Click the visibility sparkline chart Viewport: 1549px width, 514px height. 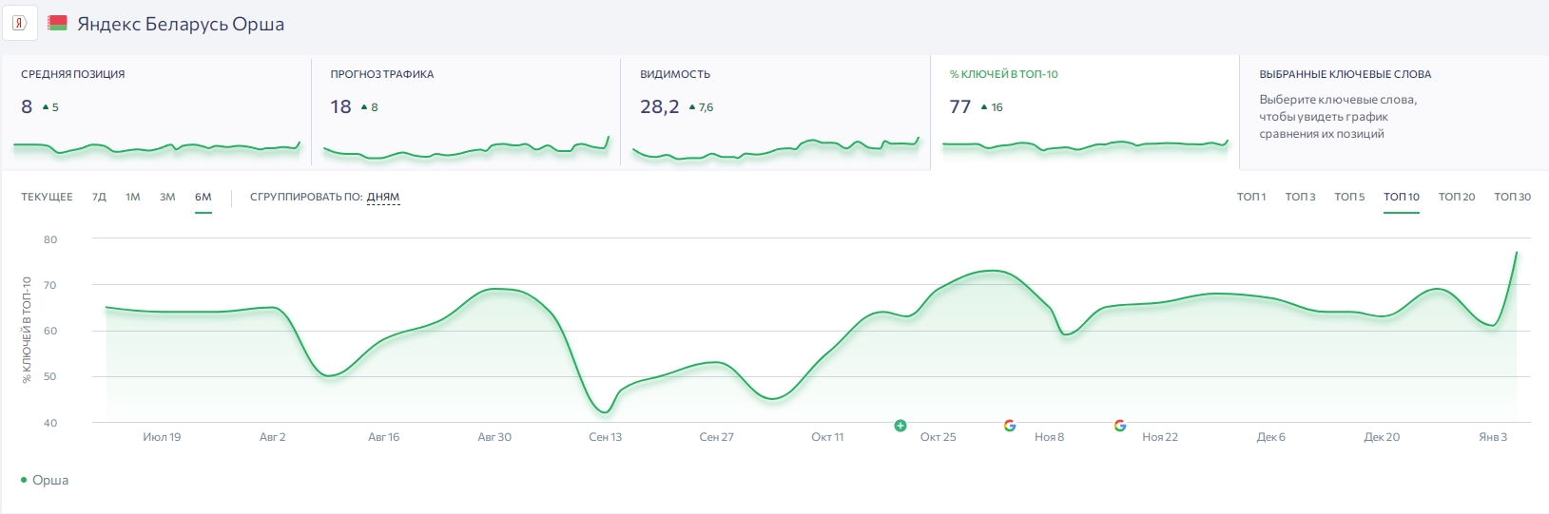(x=776, y=148)
